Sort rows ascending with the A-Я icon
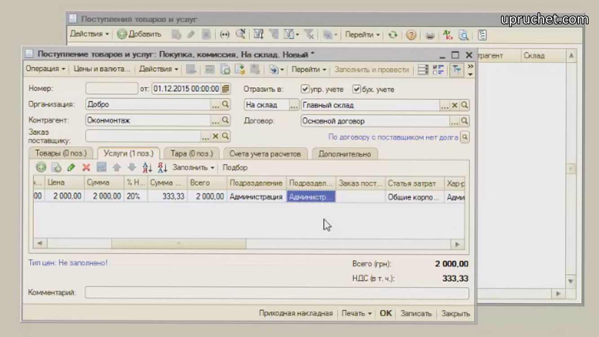 point(147,168)
